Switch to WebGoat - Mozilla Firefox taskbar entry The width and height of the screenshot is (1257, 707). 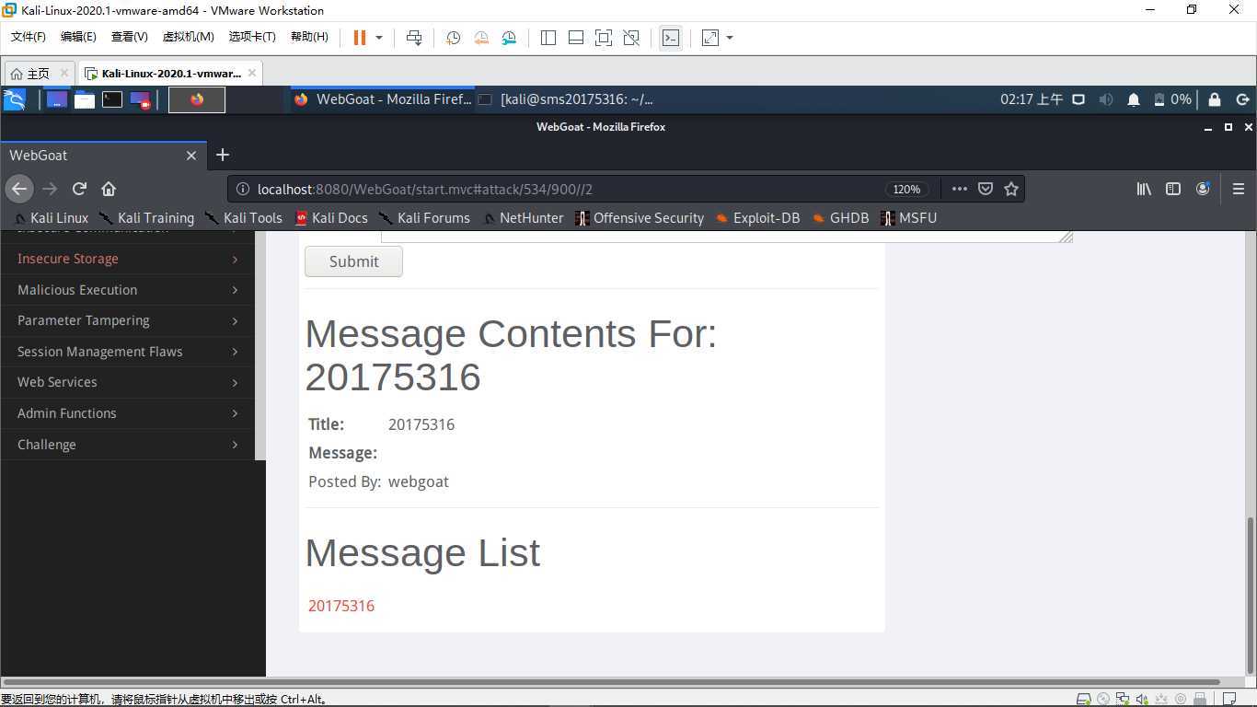383,99
